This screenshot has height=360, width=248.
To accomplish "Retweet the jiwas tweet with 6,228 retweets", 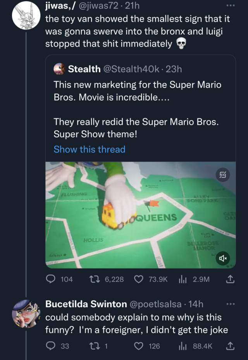I will (x=94, y=279).
